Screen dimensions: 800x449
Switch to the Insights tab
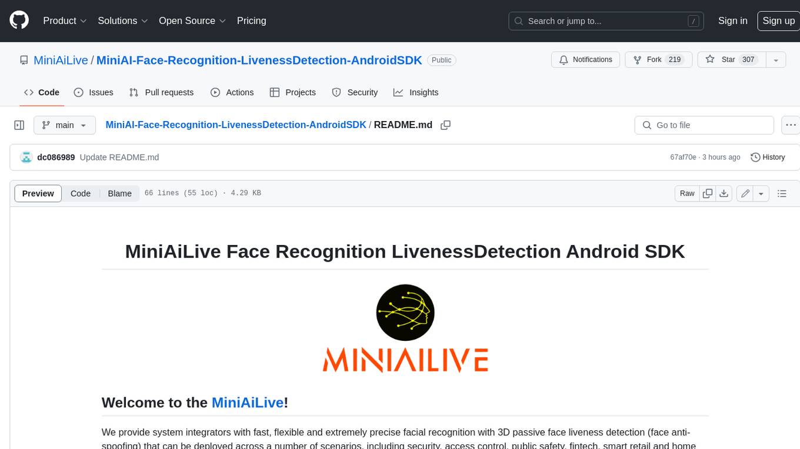tap(416, 92)
